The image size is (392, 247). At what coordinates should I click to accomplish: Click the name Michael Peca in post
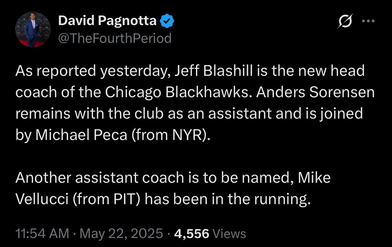(81, 135)
